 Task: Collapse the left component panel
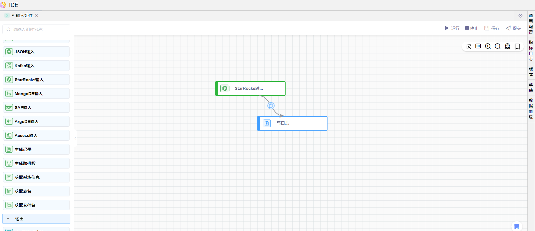coord(75,138)
